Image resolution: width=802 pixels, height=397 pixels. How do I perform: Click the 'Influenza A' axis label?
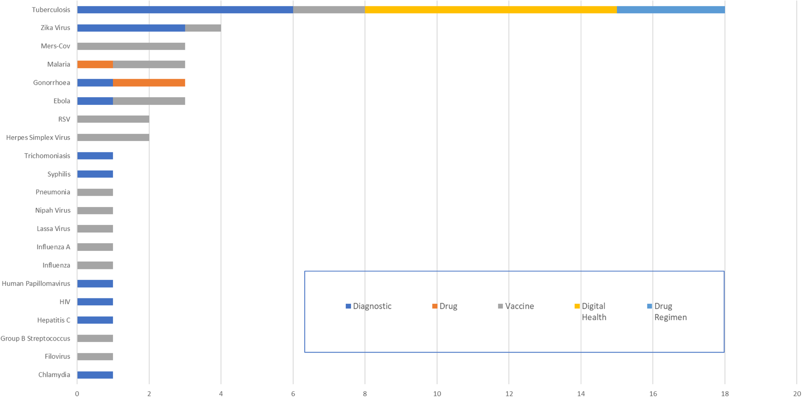tap(54, 247)
